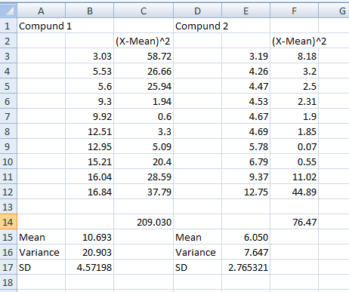This screenshot has height=292, width=349.
Task: Select row 1 header
Action: click(8, 26)
